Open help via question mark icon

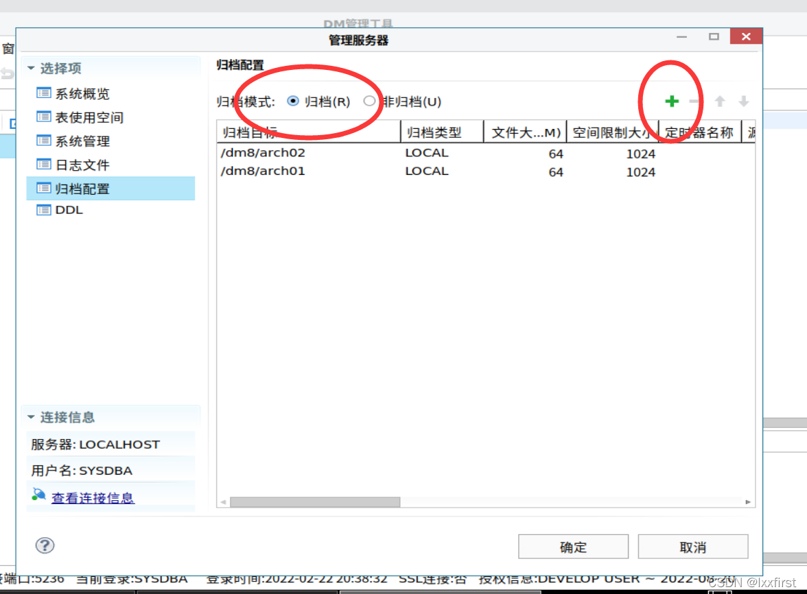tap(45, 546)
